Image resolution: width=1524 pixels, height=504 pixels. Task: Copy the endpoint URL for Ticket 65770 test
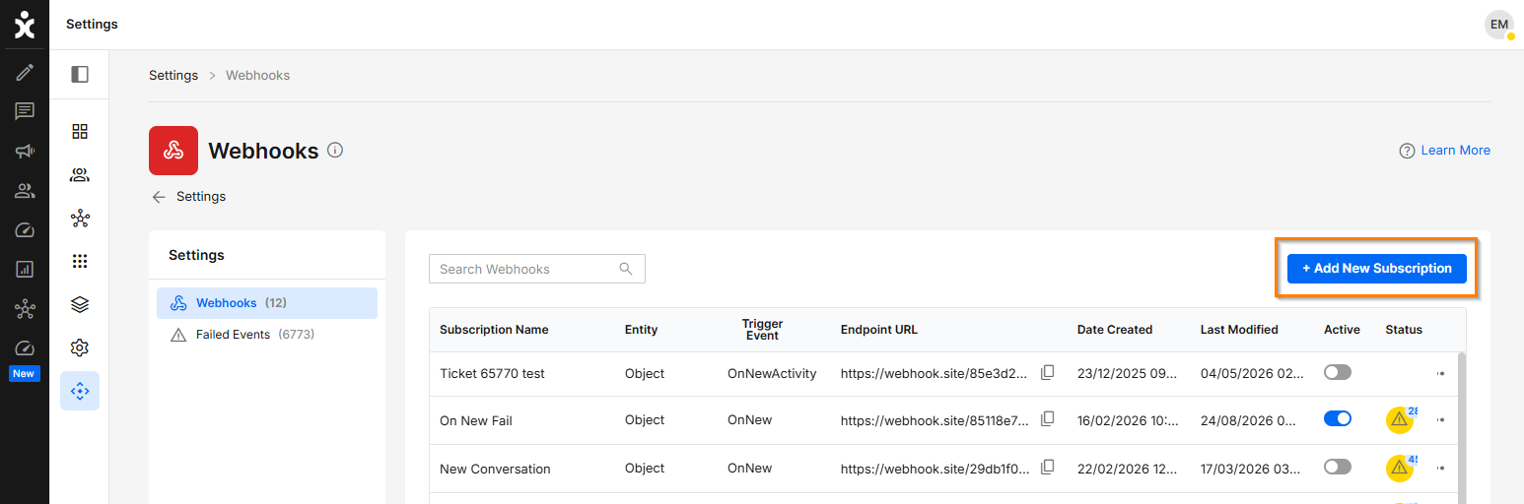coord(1048,372)
